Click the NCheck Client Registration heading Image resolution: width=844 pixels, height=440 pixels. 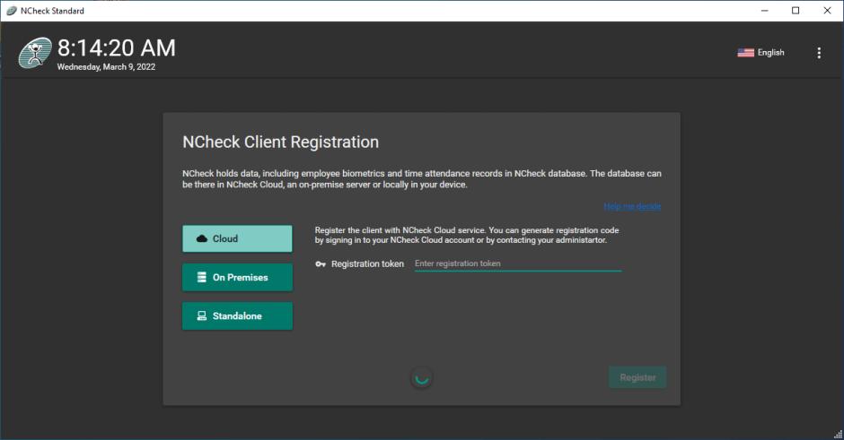[x=280, y=142]
